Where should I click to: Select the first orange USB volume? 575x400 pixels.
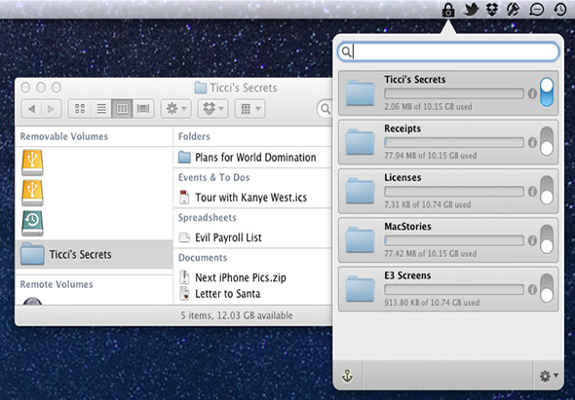tap(32, 163)
